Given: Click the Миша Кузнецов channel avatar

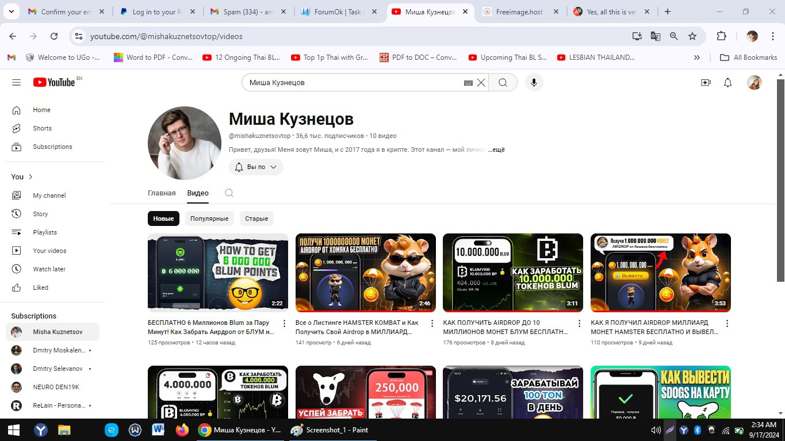Looking at the screenshot, I should coord(185,143).
